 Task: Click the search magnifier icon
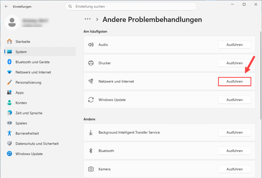click(70, 6)
